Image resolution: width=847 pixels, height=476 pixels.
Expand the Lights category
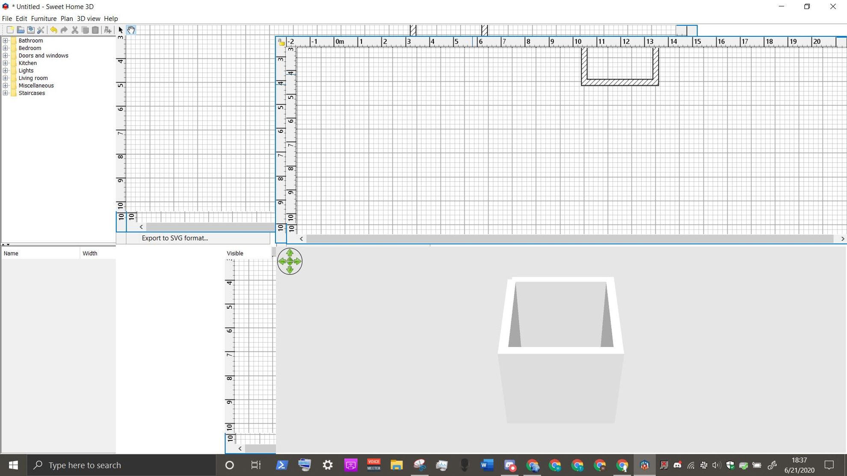(6, 71)
